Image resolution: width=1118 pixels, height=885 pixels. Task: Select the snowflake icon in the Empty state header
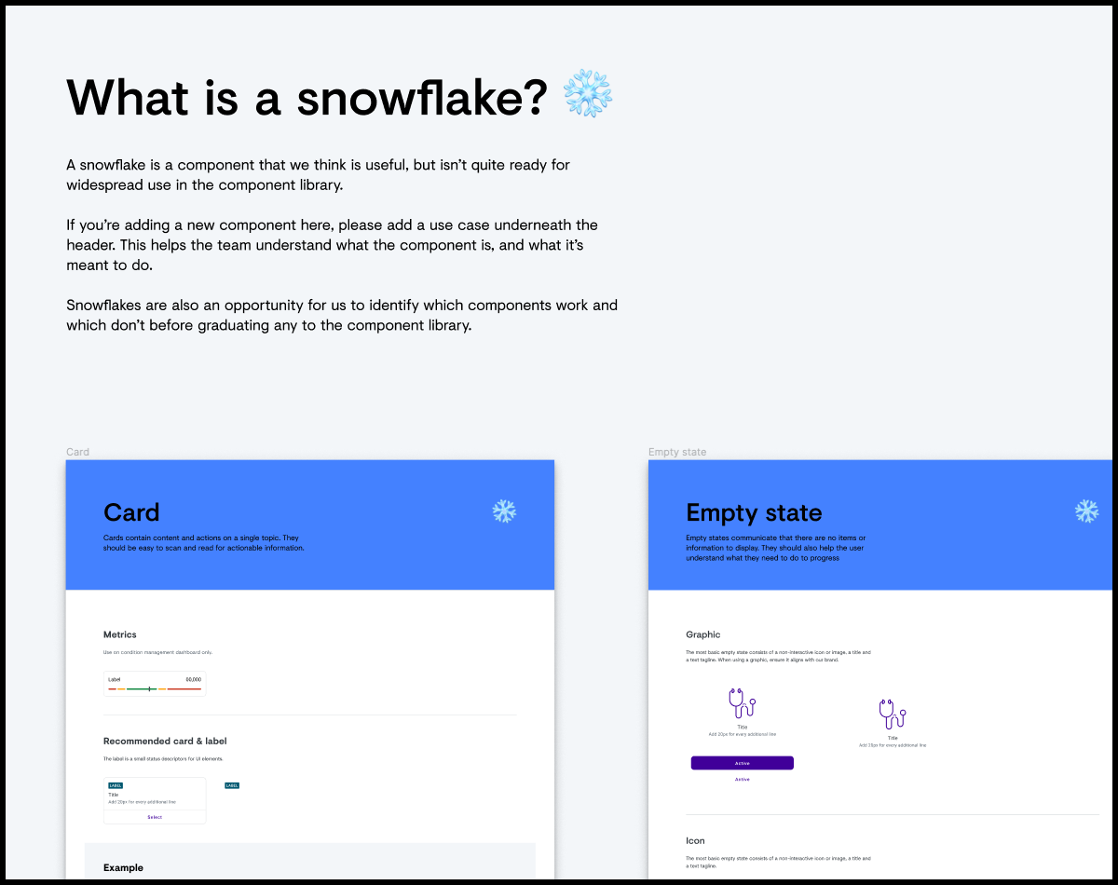tap(1086, 511)
